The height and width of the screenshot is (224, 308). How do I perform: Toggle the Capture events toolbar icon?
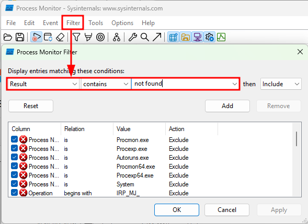36,37
